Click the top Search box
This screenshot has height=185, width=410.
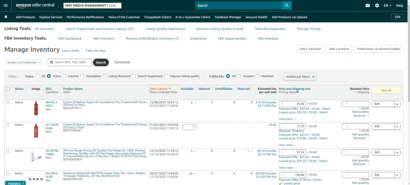pos(239,5)
